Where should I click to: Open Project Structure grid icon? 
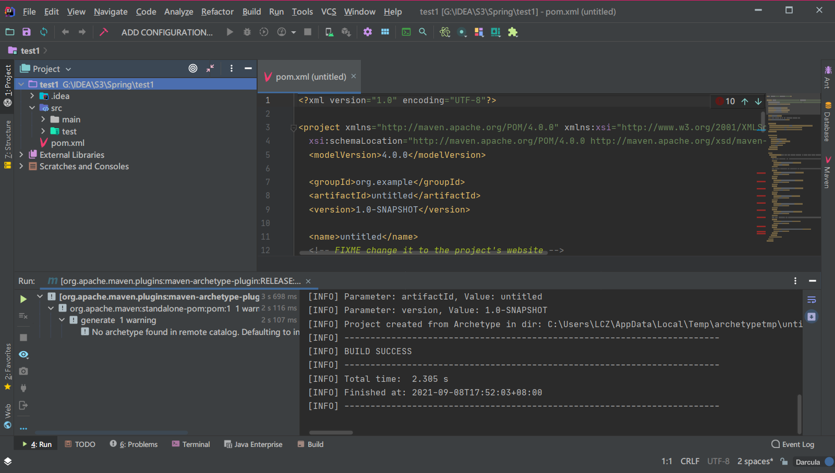coord(385,32)
